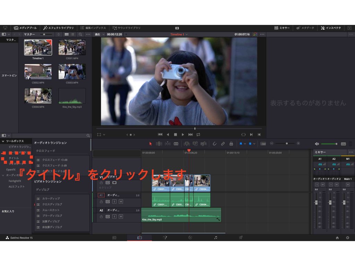Add a blue flag to clip

pyautogui.click(x=241, y=144)
